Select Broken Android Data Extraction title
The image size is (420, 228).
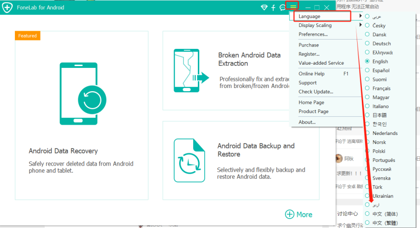point(250,59)
